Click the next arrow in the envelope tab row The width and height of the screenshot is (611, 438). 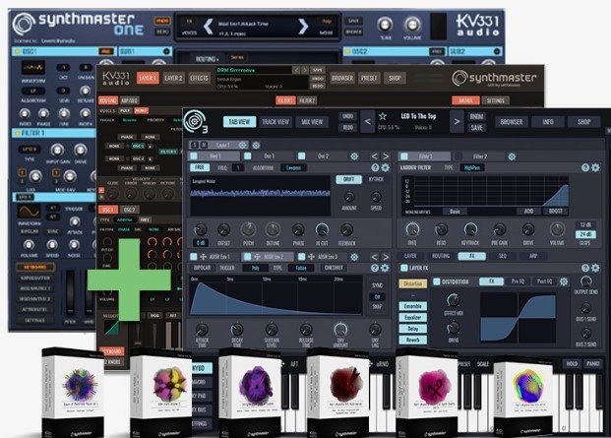386,257
